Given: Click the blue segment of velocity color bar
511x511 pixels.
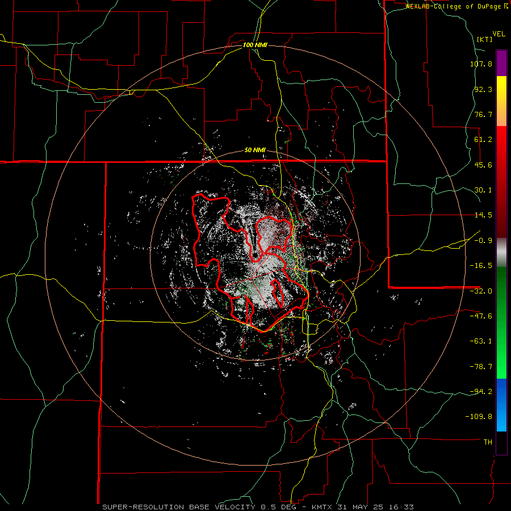Looking at the screenshot, I should pos(501,405).
